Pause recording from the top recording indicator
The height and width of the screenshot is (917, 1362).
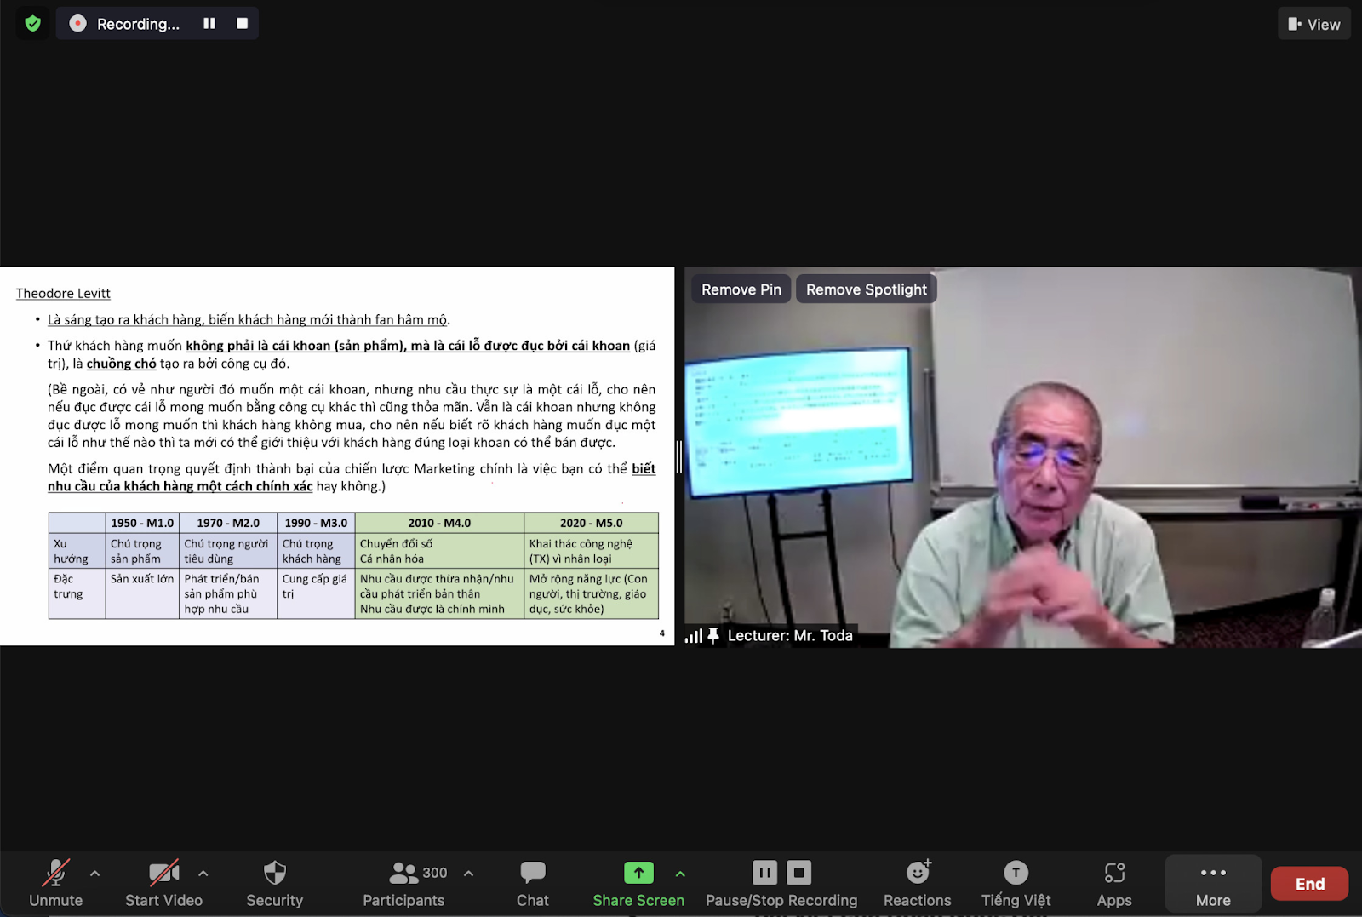click(x=209, y=24)
